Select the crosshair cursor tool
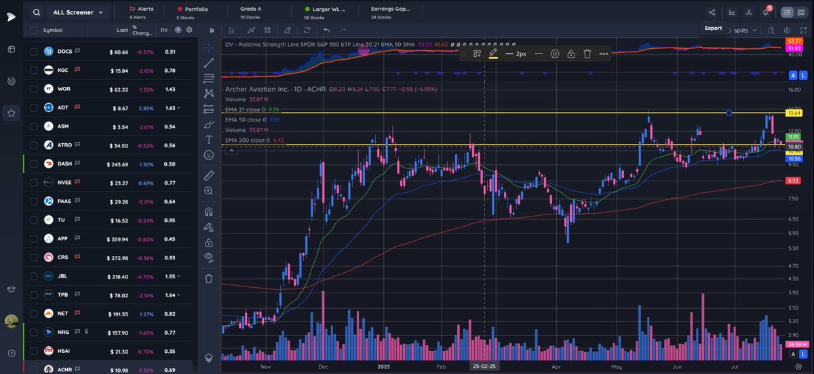 (x=209, y=47)
